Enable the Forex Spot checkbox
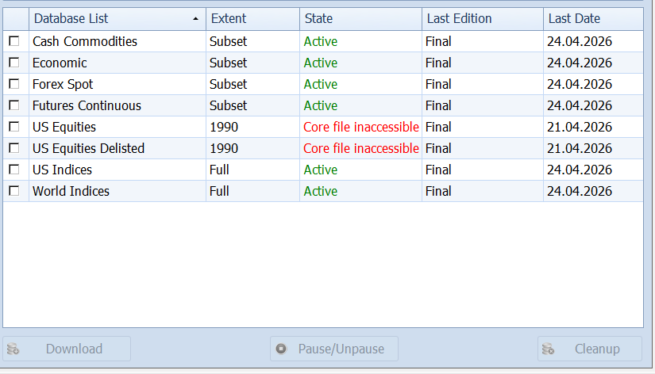This screenshot has height=374, width=655. tap(13, 84)
